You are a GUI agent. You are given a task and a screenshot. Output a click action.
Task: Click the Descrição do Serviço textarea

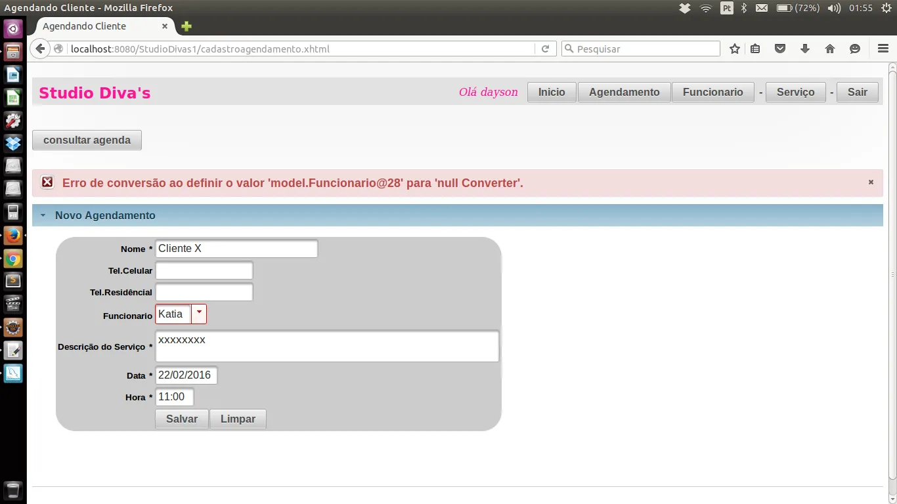click(x=327, y=346)
